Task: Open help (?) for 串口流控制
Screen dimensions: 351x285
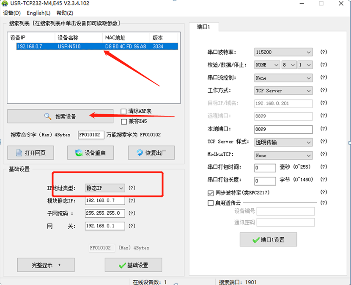Action: 324,77
